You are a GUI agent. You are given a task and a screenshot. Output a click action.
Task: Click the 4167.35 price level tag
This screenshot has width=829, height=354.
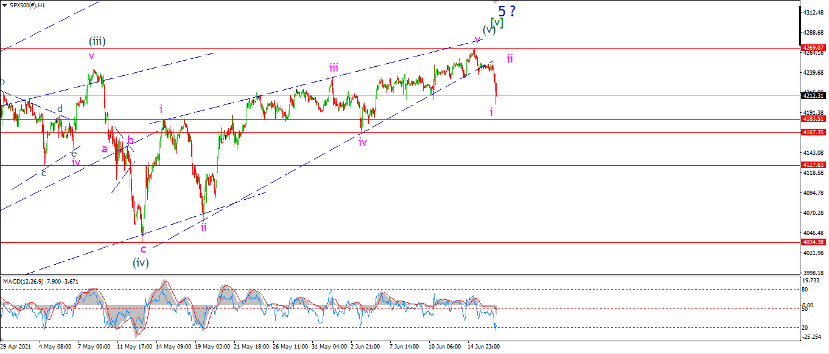pyautogui.click(x=814, y=132)
